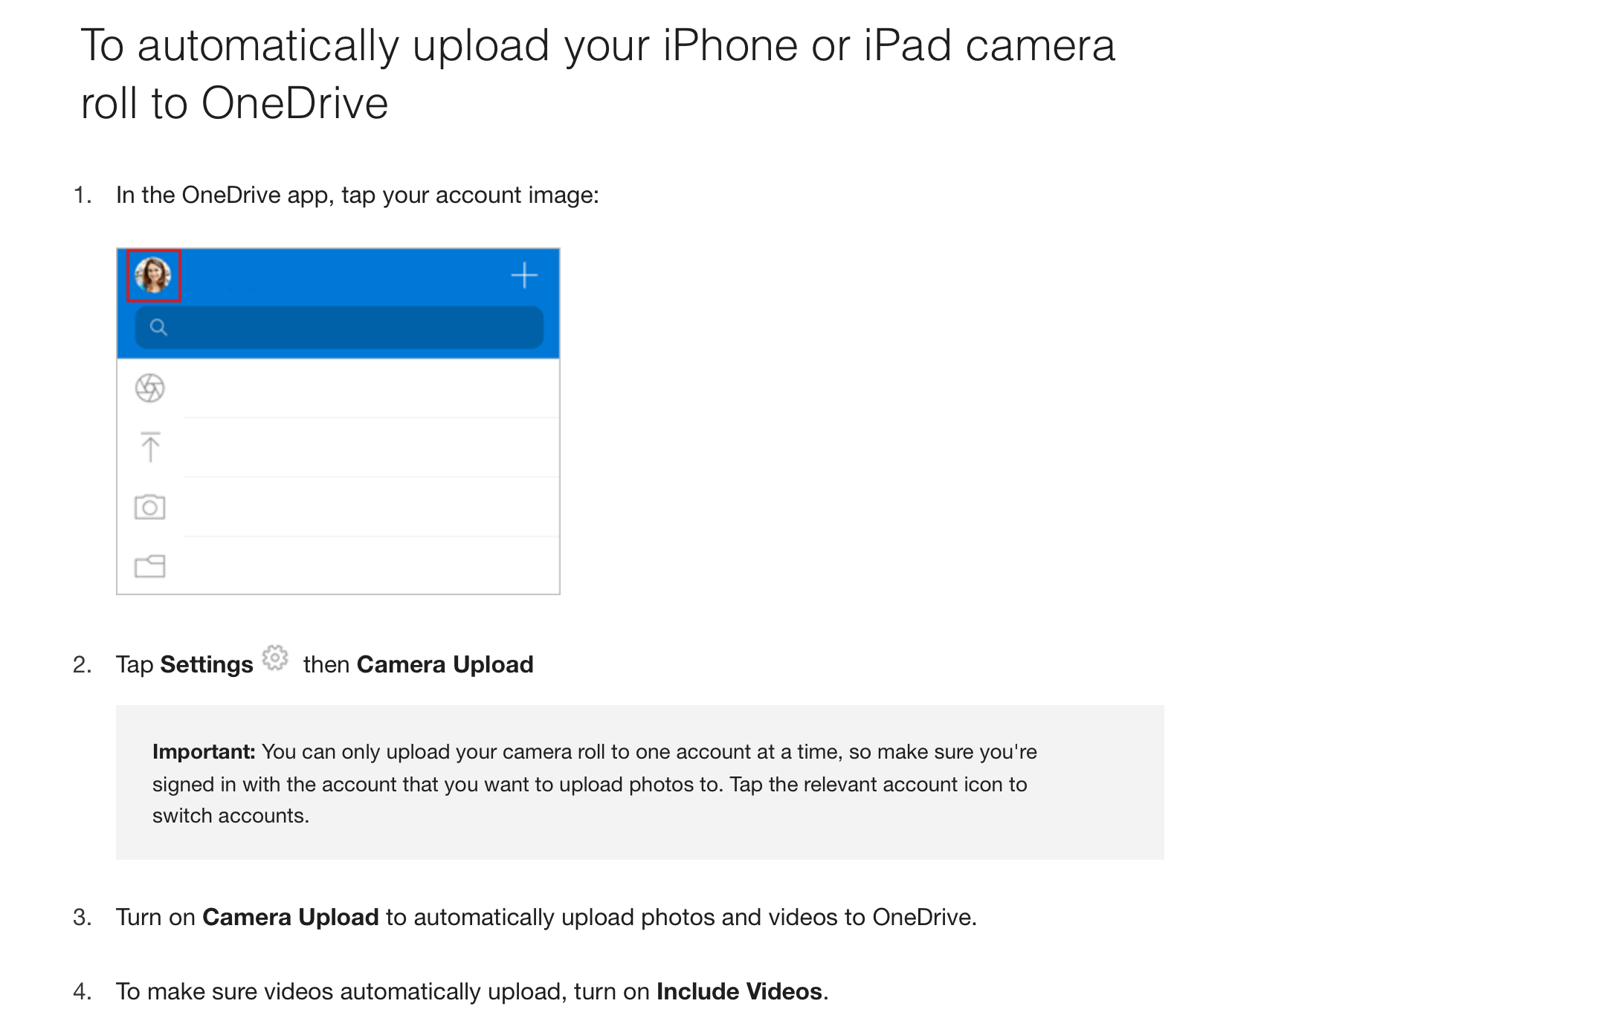Image resolution: width=1606 pixels, height=1018 pixels.
Task: Tap the account profile picture
Action: tap(153, 276)
